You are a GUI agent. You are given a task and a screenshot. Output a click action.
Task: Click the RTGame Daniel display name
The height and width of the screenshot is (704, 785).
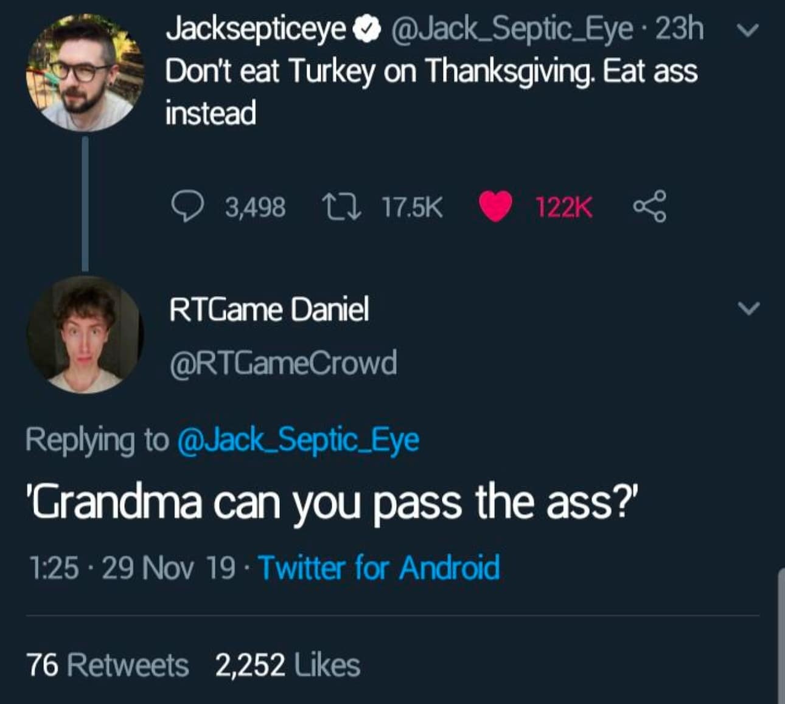[x=269, y=309]
